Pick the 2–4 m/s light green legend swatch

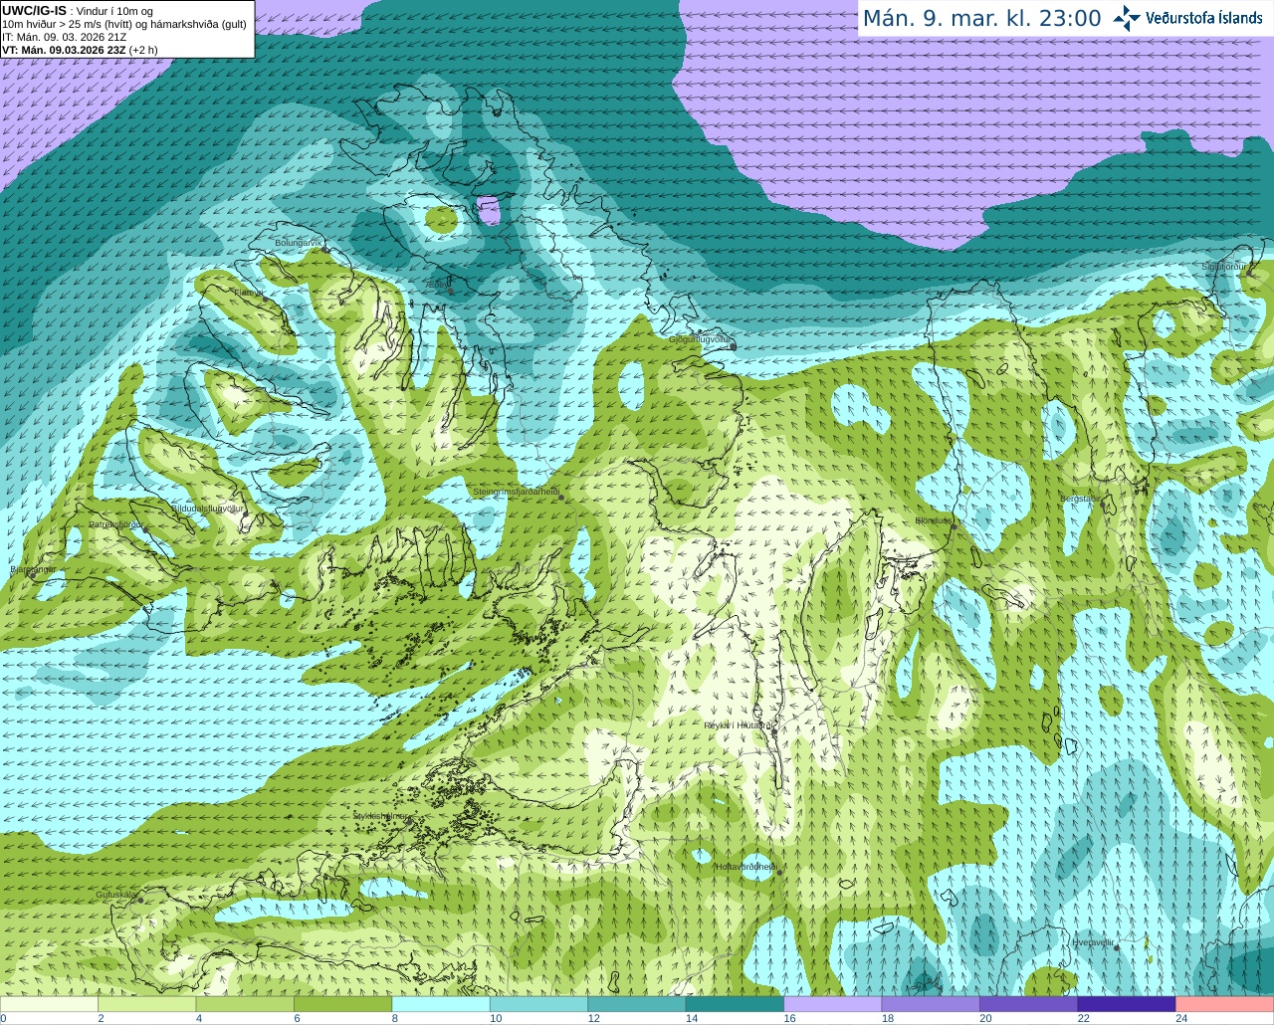148,1003
